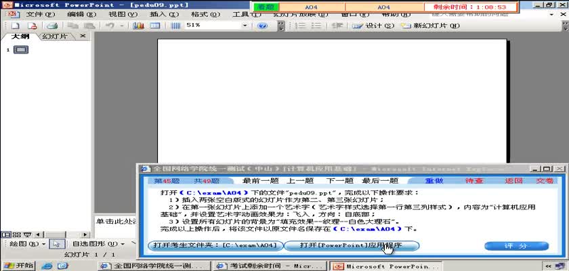
Task: Open the 格式 (Format) menu
Action: 206,14
